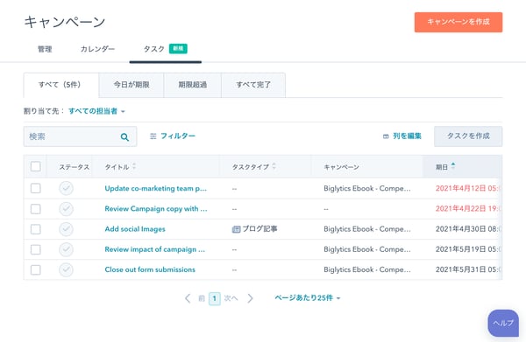Sort by 期日 column arrows
The width and height of the screenshot is (526, 342).
453,166
